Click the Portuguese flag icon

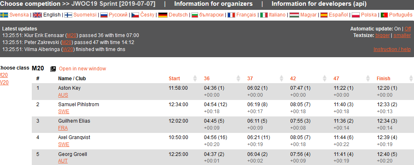pos(384,15)
